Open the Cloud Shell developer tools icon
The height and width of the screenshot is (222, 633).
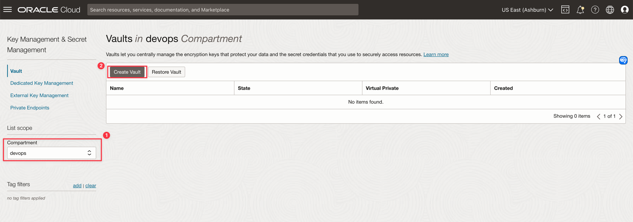point(565,10)
